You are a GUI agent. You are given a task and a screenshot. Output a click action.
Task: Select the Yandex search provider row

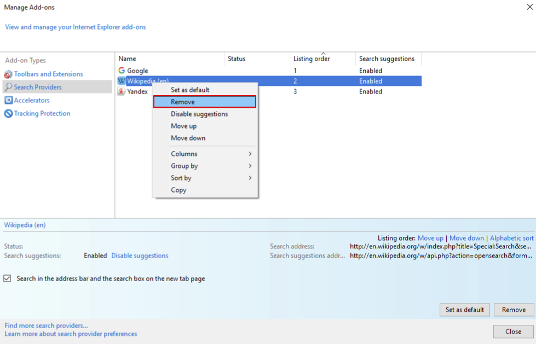click(x=269, y=91)
